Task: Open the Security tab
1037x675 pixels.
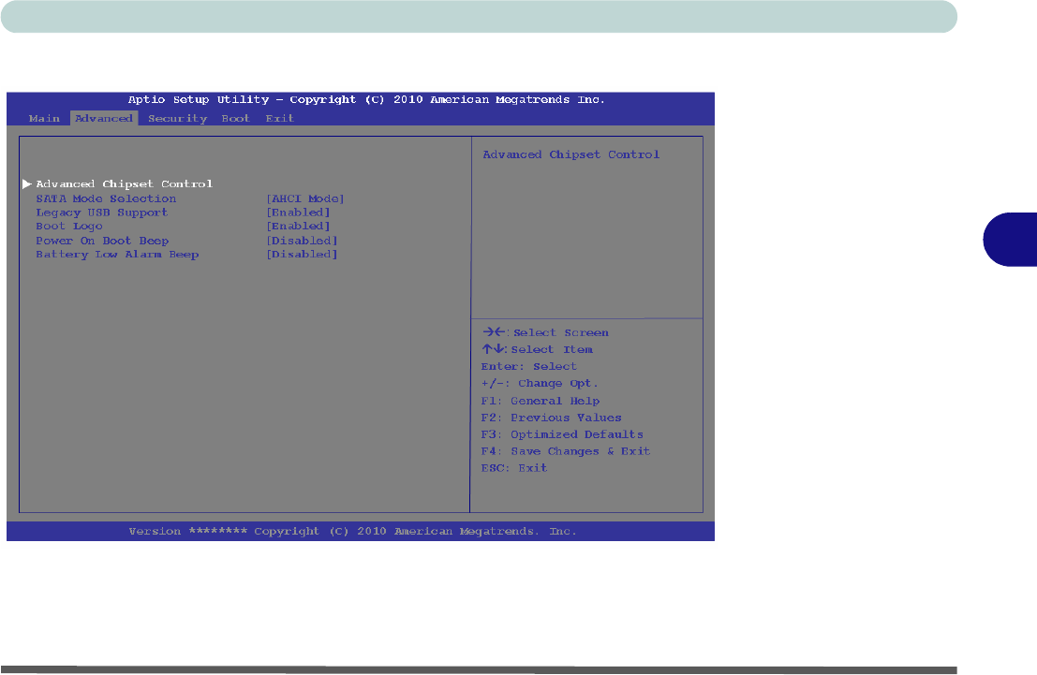Action: point(177,119)
